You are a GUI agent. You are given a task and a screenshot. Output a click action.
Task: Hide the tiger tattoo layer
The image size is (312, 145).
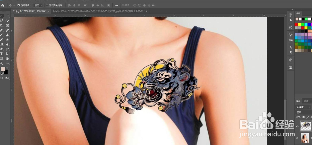pyautogui.click(x=298, y=126)
